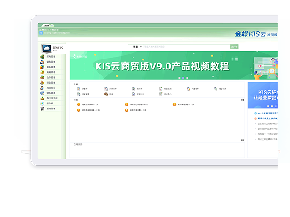The height and width of the screenshot is (217, 290).
Task: Open the 销售单 navigation shortcut
Action: (84, 89)
